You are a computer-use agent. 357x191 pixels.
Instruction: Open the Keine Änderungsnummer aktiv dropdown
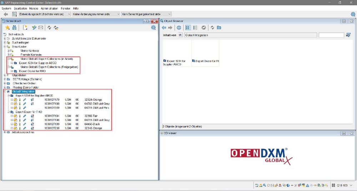[x=96, y=14]
